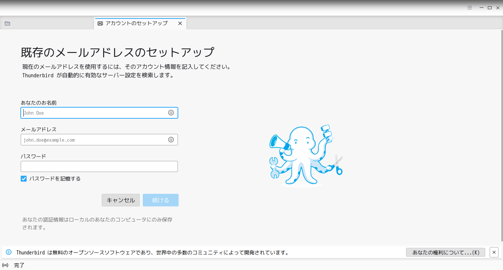Click the online status icon in status bar
503x270 pixels.
pos(5,265)
